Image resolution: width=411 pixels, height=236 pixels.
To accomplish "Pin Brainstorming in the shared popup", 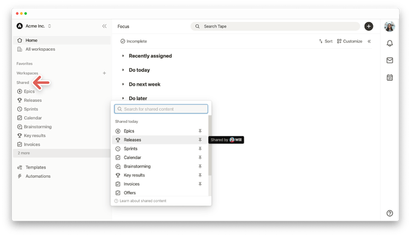I will tap(200, 166).
